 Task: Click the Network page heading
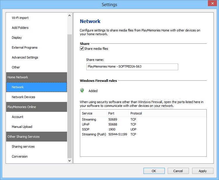click(x=90, y=21)
